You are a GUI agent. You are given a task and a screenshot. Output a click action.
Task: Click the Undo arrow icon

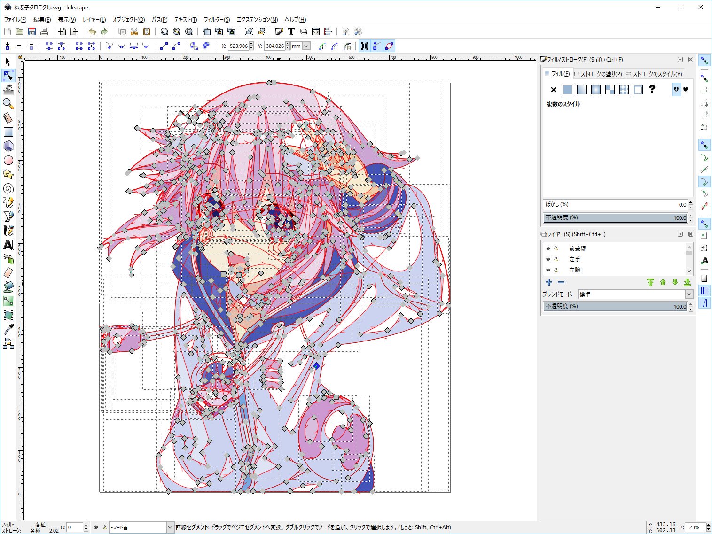pyautogui.click(x=92, y=31)
